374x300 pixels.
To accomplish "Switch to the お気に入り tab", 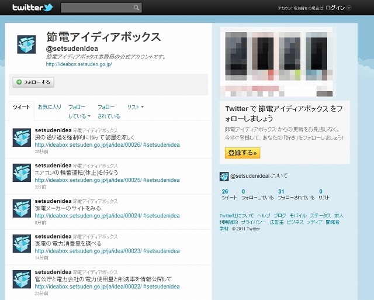I will 50,107.
